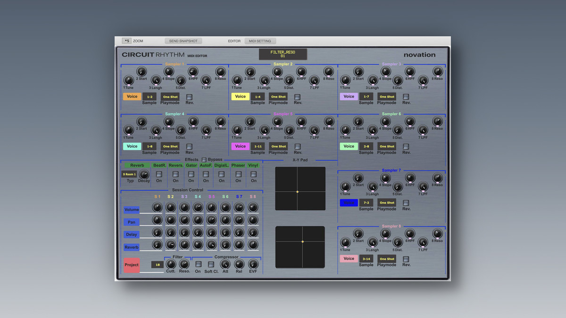Open the Sampler 6 Playmode selector

click(387, 147)
